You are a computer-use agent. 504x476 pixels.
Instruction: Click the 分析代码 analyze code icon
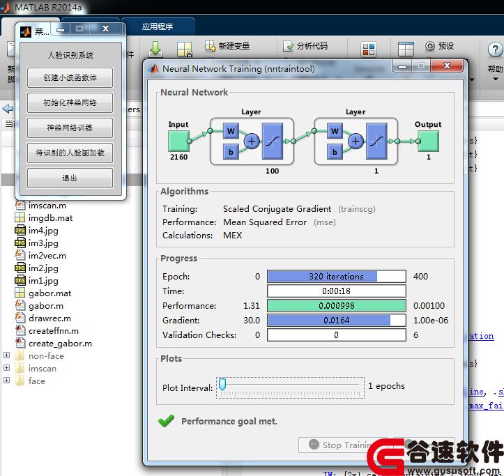click(x=289, y=46)
